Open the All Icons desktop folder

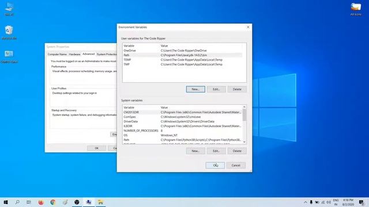[356, 9]
